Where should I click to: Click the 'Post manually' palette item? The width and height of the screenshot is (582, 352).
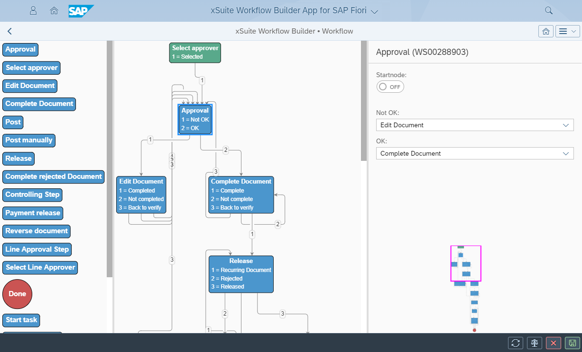pyautogui.click(x=28, y=140)
